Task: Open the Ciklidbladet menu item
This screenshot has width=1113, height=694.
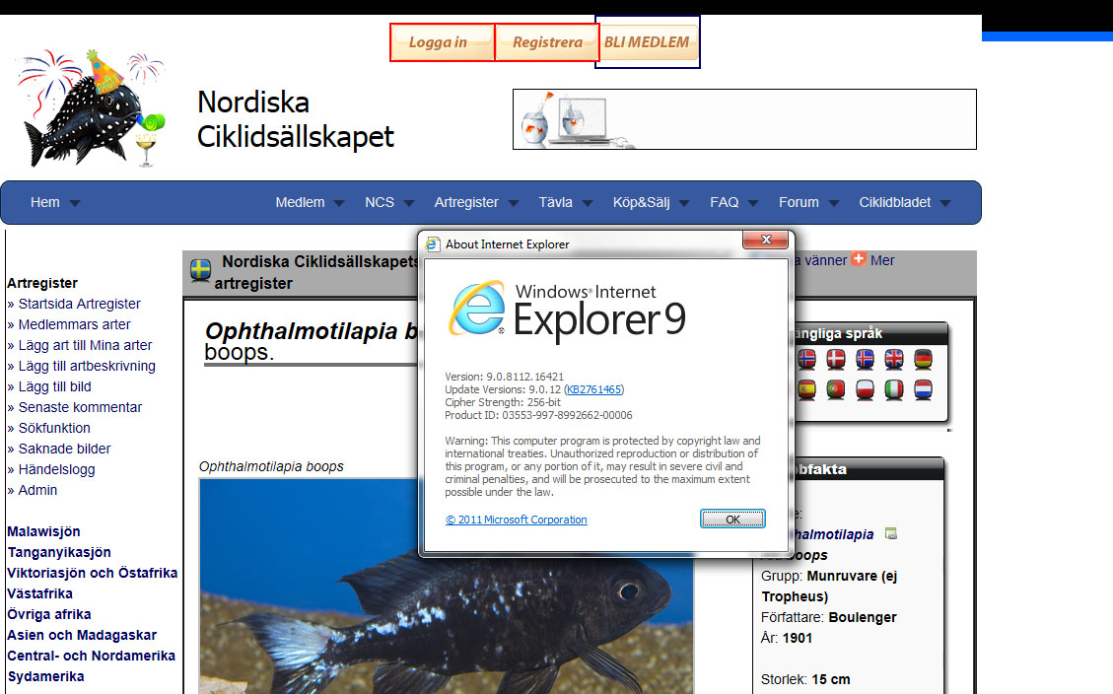Action: tap(894, 202)
